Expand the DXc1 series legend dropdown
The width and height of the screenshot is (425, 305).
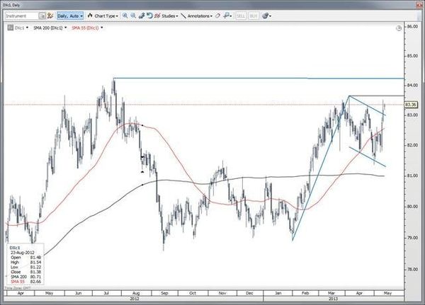click(x=27, y=28)
